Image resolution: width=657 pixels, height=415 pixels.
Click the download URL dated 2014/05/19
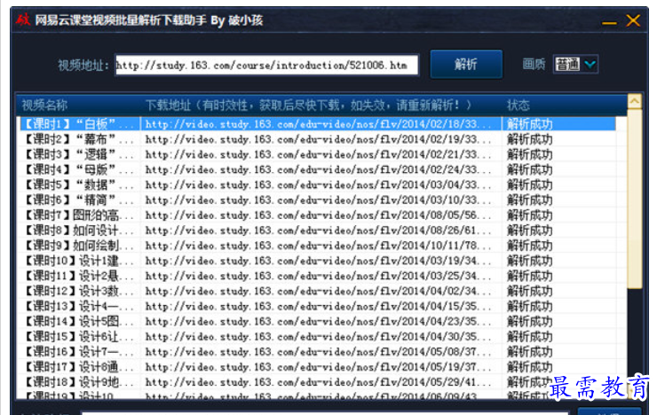point(318,367)
